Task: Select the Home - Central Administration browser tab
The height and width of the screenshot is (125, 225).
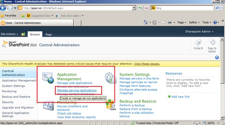Action: tap(37, 23)
